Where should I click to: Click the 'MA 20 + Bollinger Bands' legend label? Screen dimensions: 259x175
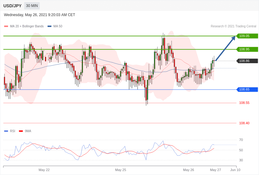(27, 26)
